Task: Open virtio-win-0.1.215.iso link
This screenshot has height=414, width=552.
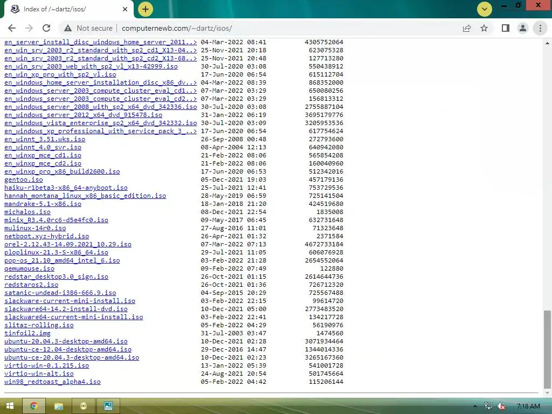Action: [47, 366]
